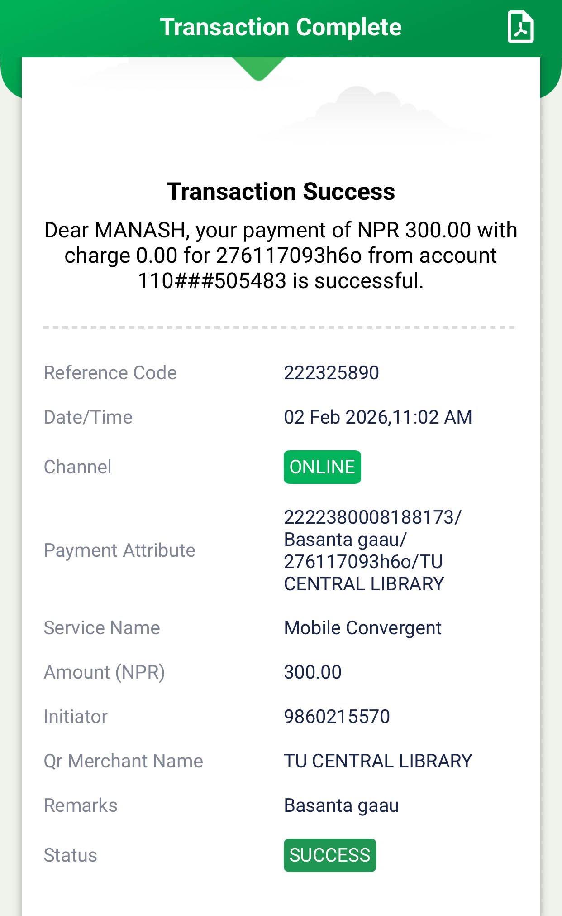The height and width of the screenshot is (916, 562).
Task: Click the Reference Code label
Action: point(110,373)
